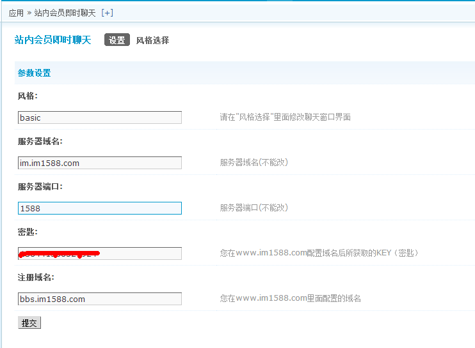This screenshot has height=348, width=475.
Task: Click the 密匙: label
Action: pyautogui.click(x=28, y=232)
